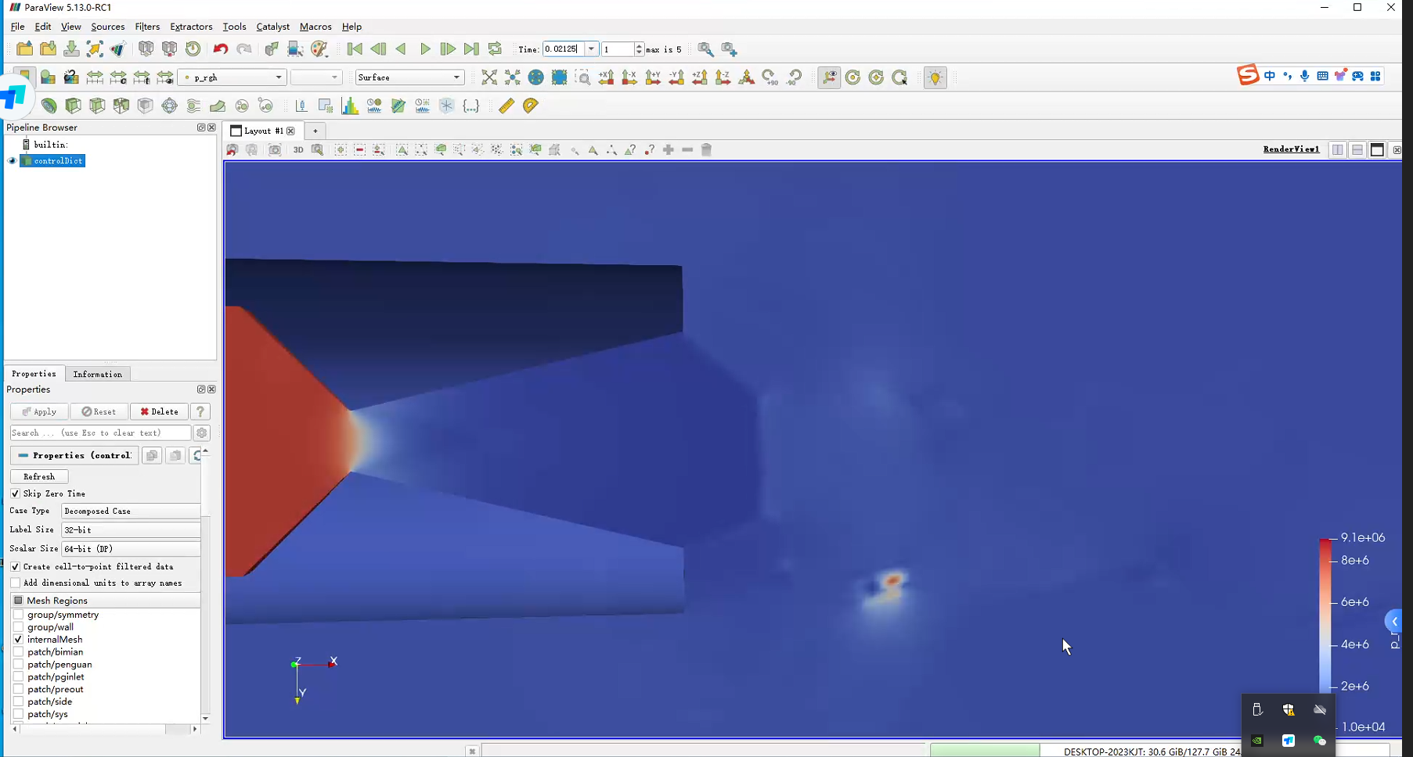The height and width of the screenshot is (757, 1413).
Task: Jump to the first time frame
Action: pos(354,48)
